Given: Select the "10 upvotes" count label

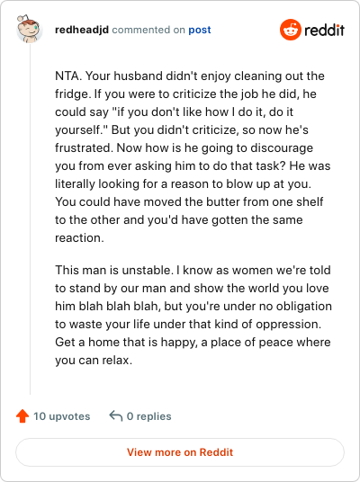Looking at the screenshot, I should pos(62,416).
